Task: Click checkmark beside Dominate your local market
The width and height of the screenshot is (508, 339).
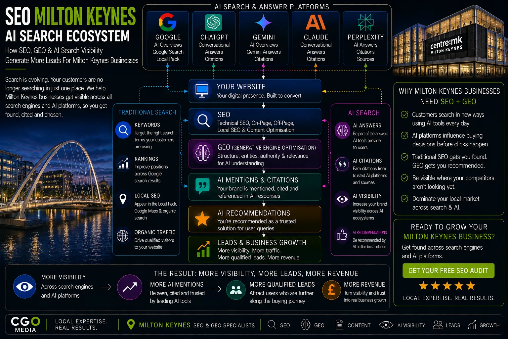Action: [x=404, y=199]
